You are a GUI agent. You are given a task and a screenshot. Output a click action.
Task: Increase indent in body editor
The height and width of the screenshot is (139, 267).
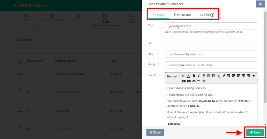pos(234,76)
